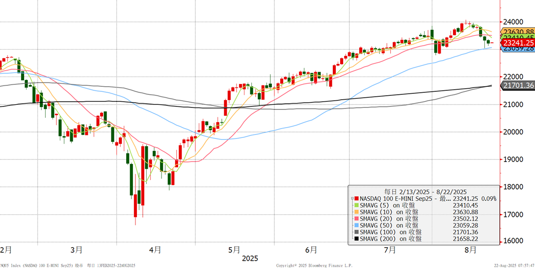Click the Copyright 2025 Bloomberg Finance L.P. footer
The height and width of the screenshot is (268, 535).
(x=314, y=265)
